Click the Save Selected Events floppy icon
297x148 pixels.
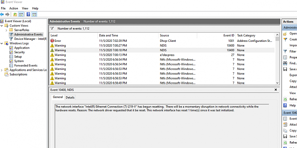pyautogui.click(x=285, y=136)
